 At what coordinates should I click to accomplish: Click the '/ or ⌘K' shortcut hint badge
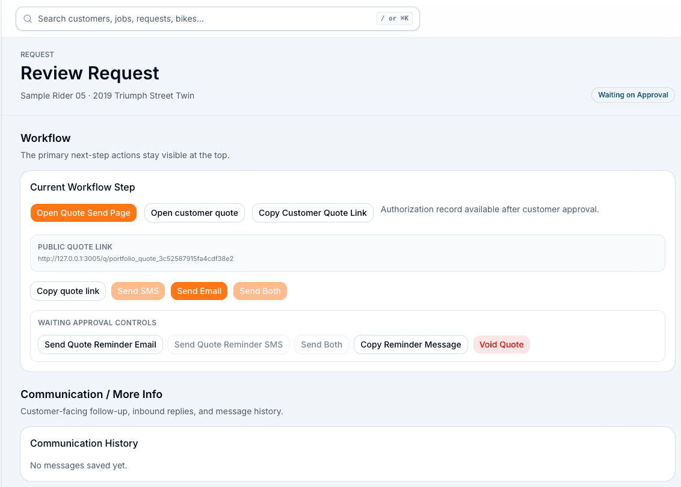coord(395,18)
